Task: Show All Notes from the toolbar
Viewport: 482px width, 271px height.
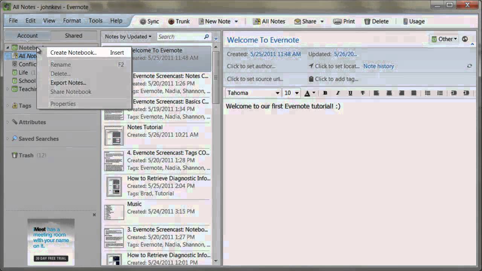Action: [269, 21]
